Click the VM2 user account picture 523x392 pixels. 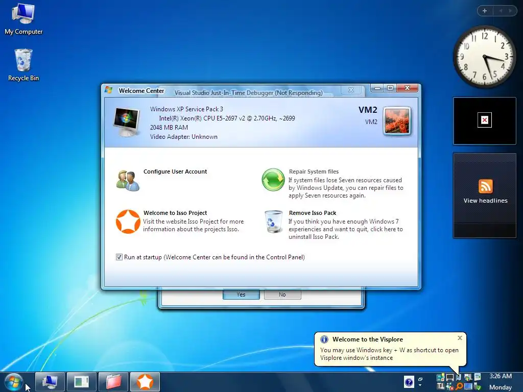click(397, 121)
